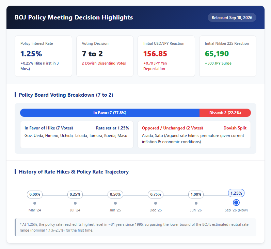
Task: Click the Initial USD/JPY Reaction label
Action: (164, 43)
